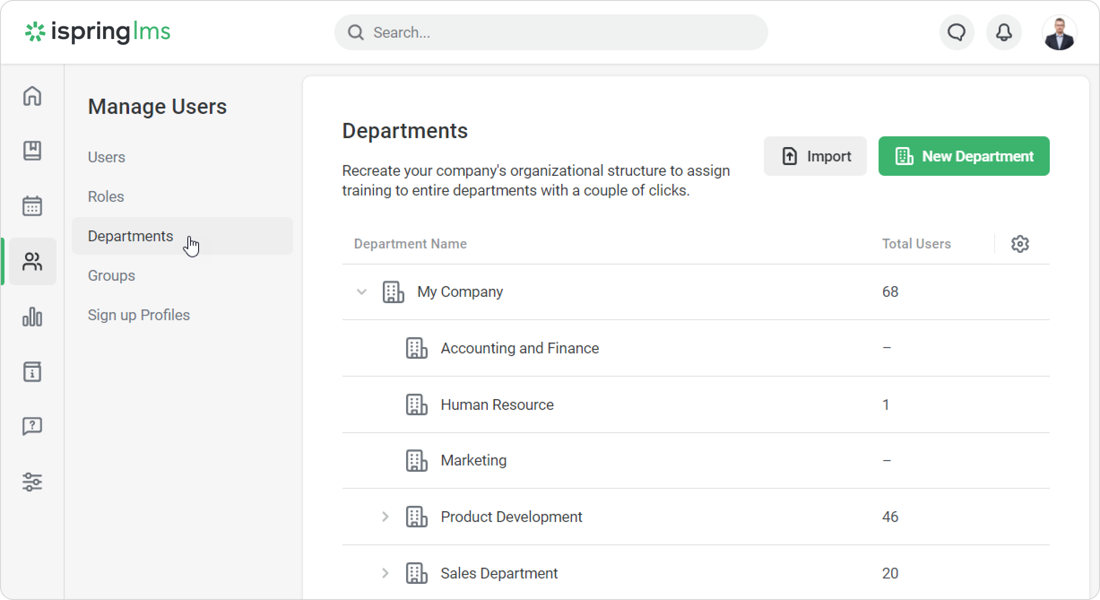Open the Knowledge base info icon
1100x600 pixels.
pyautogui.click(x=32, y=372)
